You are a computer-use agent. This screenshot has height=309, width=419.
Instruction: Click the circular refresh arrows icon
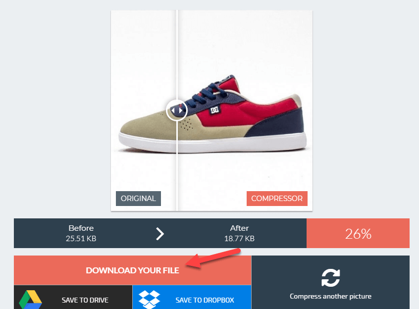click(330, 278)
